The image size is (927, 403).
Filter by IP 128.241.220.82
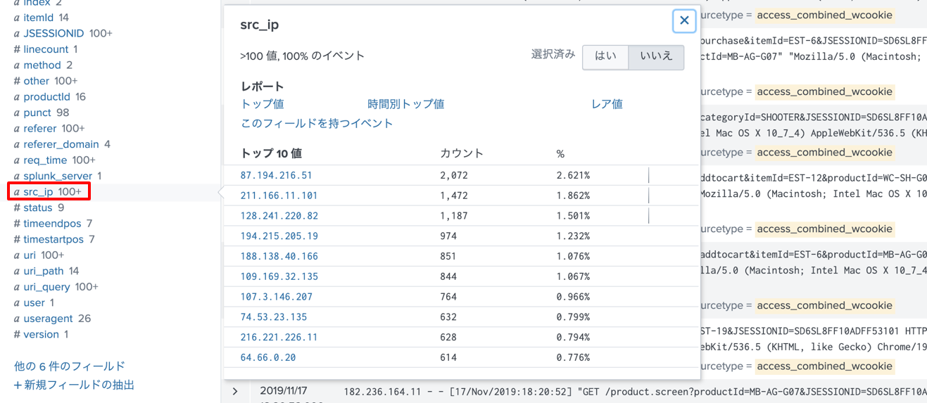[x=279, y=216]
